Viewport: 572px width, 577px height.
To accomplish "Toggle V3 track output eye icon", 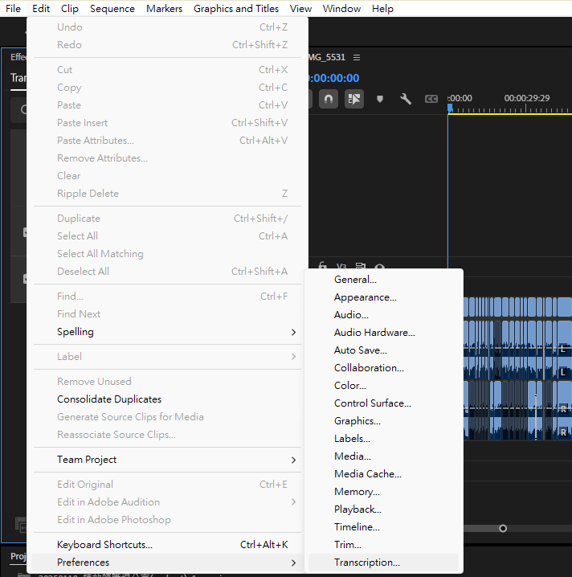I will (379, 267).
